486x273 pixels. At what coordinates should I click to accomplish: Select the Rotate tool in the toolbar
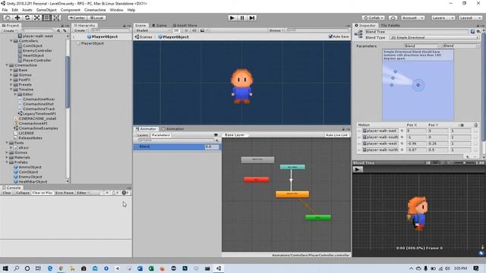point(27,17)
